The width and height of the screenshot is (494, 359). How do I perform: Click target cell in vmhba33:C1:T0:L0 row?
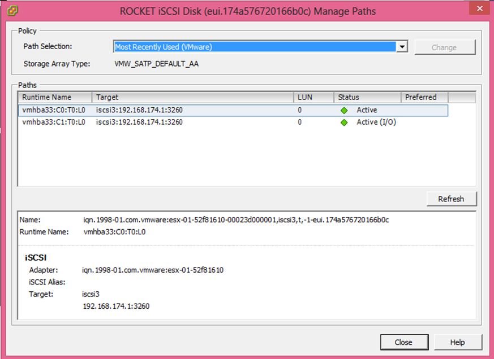click(140, 122)
